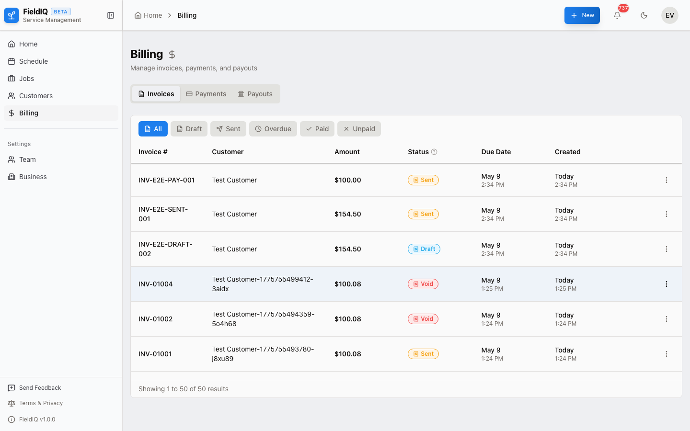
Task: Toggle dark mode with the moon icon
Action: [x=644, y=15]
